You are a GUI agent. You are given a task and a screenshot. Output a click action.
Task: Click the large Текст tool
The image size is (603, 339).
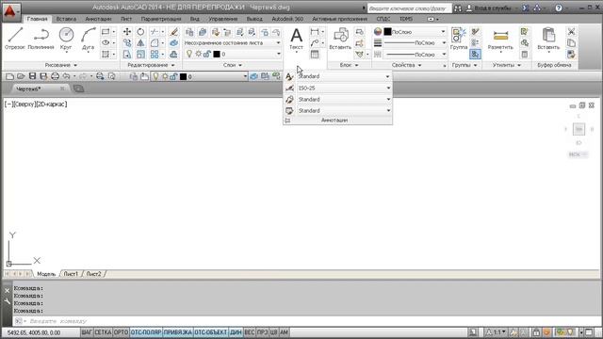pos(296,39)
